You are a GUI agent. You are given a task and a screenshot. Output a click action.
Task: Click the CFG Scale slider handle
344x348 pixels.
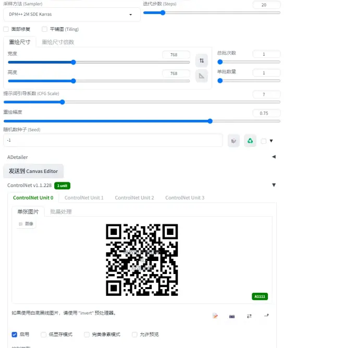click(x=63, y=102)
